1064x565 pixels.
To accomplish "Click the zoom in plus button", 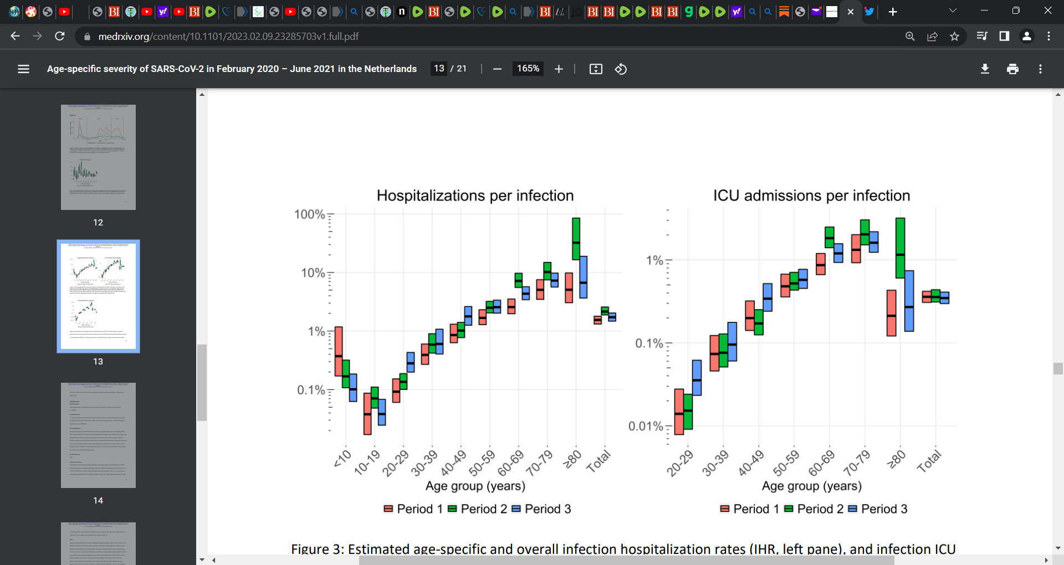I will point(559,69).
